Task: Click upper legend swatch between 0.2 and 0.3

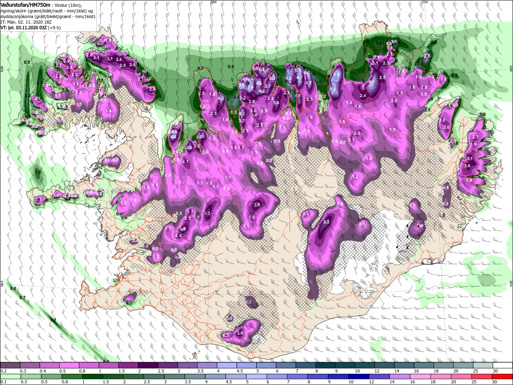Action: (10, 365)
